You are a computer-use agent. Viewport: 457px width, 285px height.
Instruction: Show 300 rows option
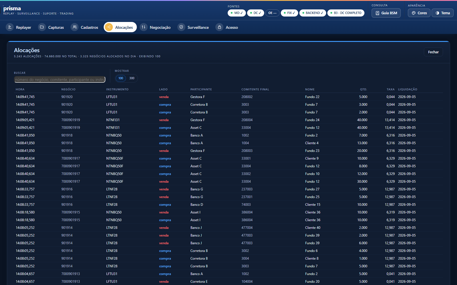coord(132,78)
